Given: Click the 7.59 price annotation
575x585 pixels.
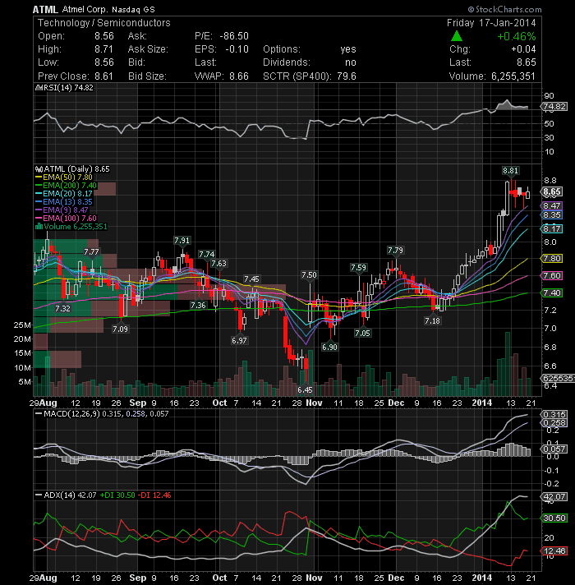Looking at the screenshot, I should pos(358,268).
